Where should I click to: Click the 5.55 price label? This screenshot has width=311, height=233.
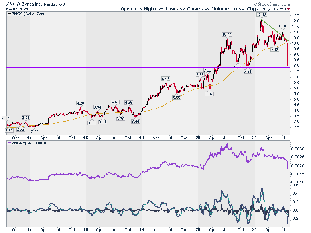[176, 97]
